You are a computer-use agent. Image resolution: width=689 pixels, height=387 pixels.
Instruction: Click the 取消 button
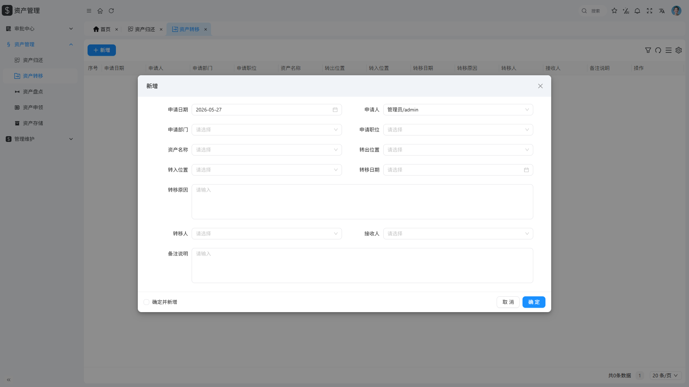(x=508, y=302)
